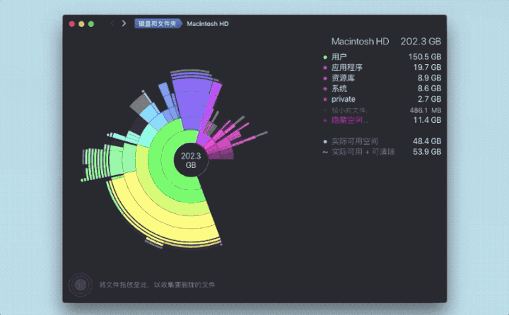Click the dot beside private
Screen dimensions: 509x315
tap(325, 100)
